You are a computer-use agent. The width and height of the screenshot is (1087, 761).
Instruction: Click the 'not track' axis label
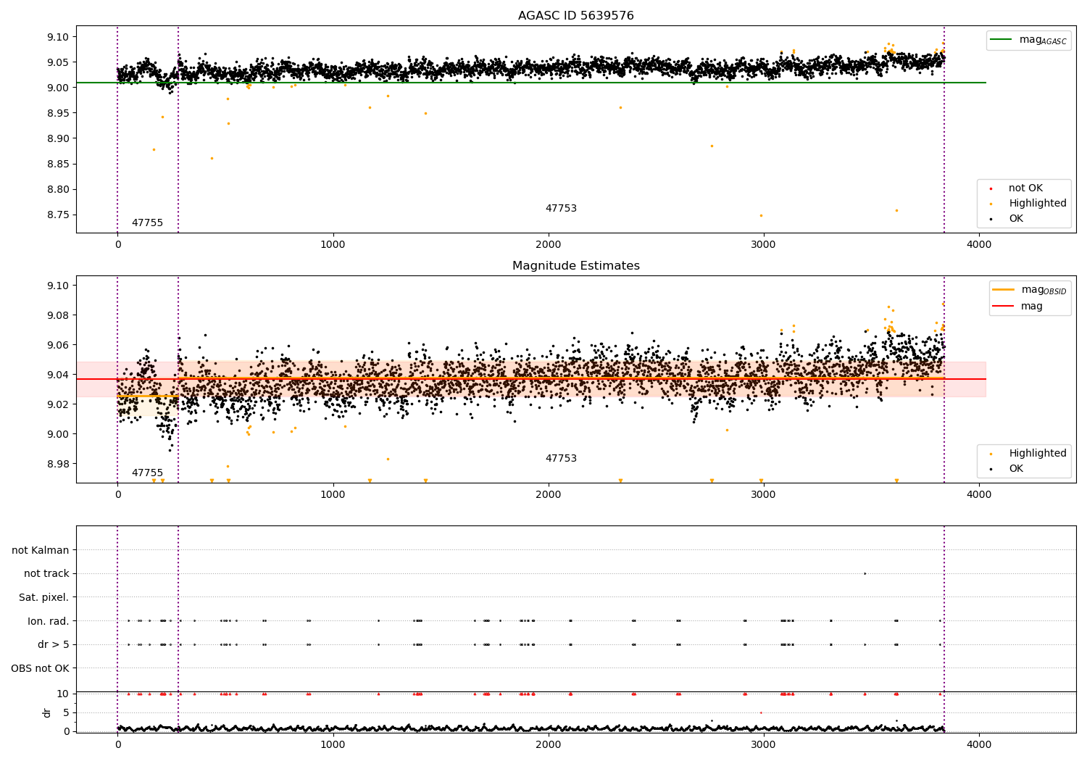click(x=46, y=574)
